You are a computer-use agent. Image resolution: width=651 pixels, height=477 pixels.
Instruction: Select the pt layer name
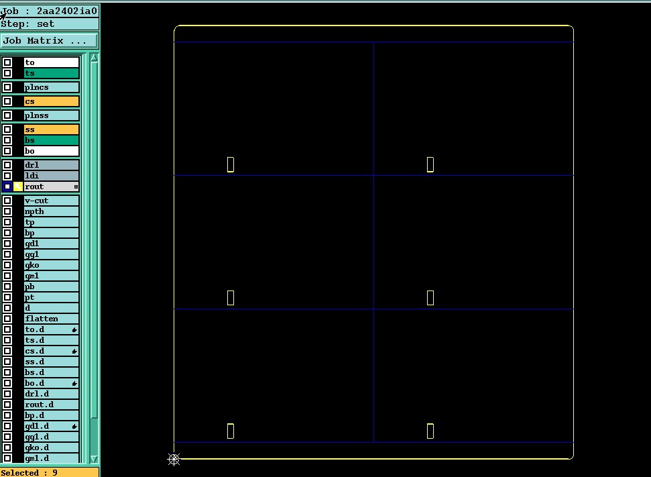click(x=52, y=297)
